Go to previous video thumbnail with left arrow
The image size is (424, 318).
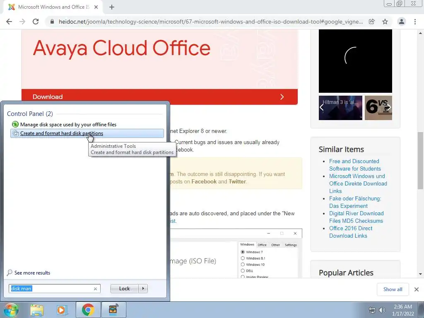click(x=321, y=107)
